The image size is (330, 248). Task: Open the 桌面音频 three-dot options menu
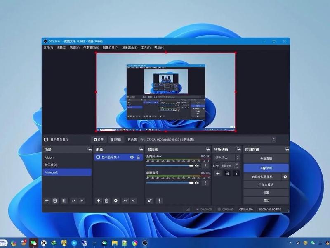pos(205,183)
